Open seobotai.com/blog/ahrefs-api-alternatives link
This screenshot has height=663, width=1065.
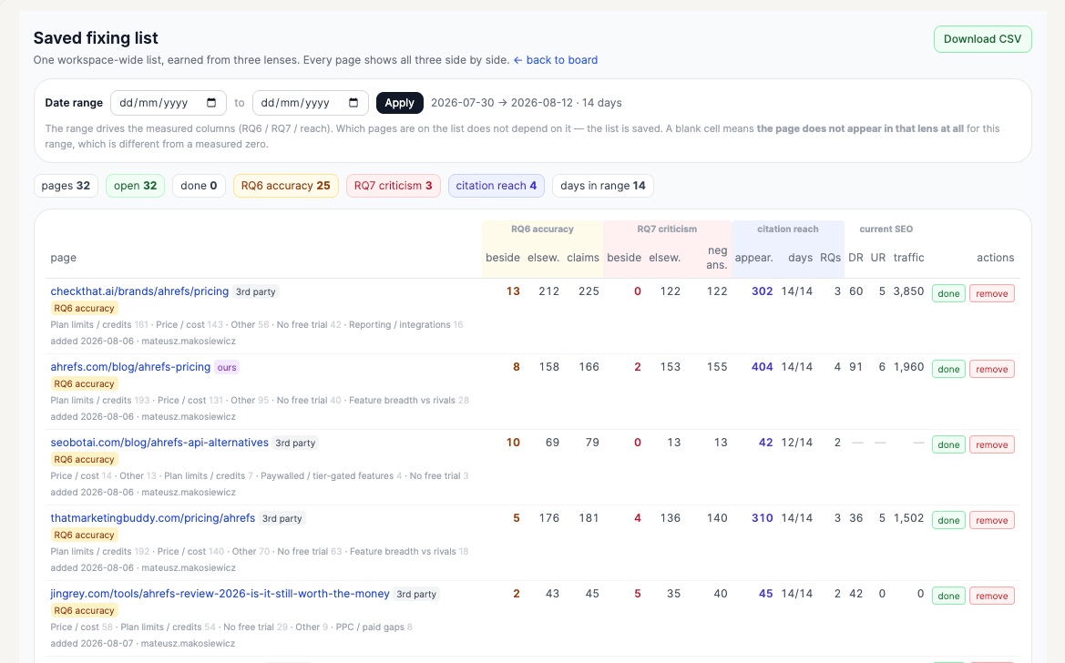coord(159,443)
